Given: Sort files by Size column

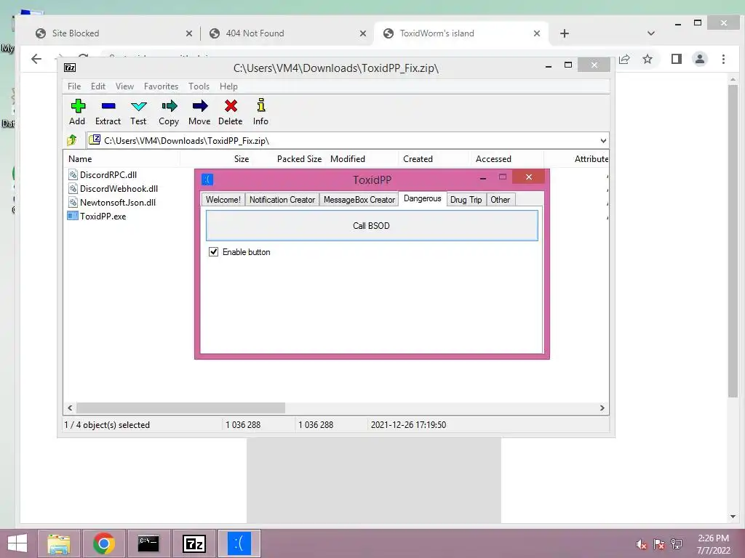Looking at the screenshot, I should coord(217,159).
